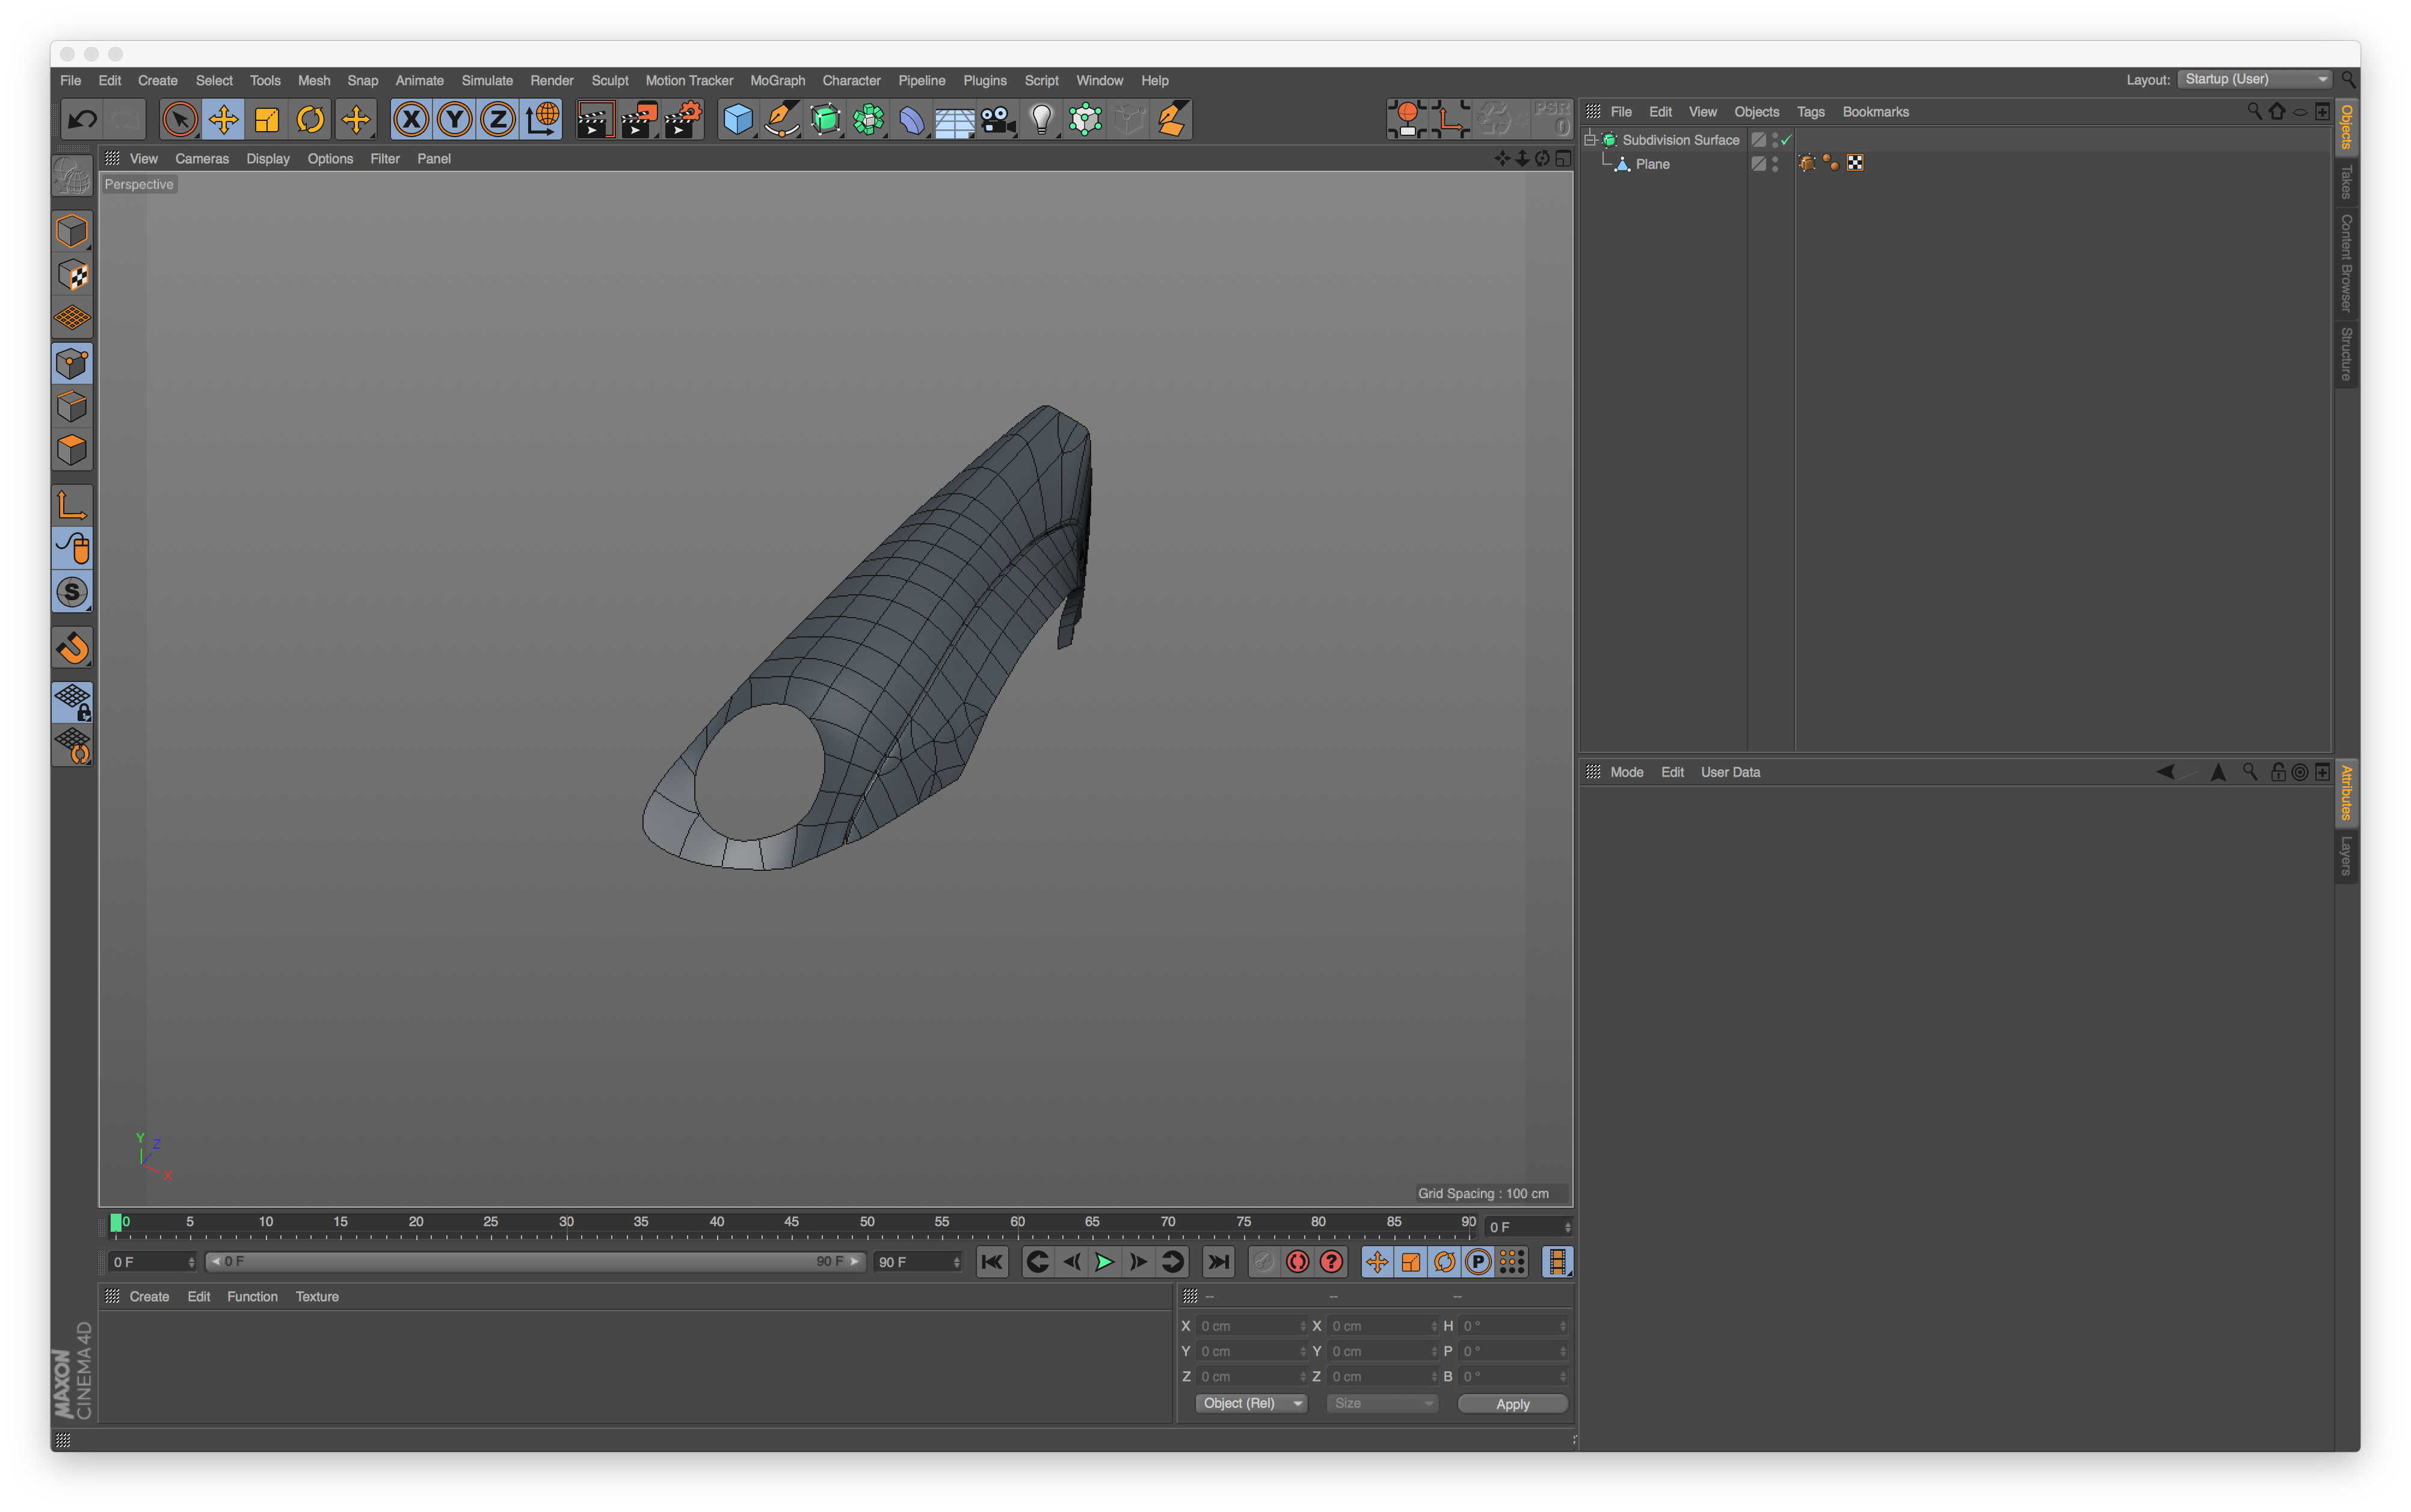Switch to Texture mode icon
Screen dimensions: 2411x1512
72,275
